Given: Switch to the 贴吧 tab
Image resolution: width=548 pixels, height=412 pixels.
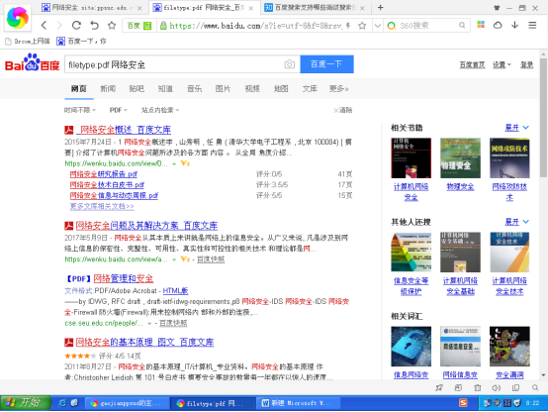Looking at the screenshot, I should pyautogui.click(x=137, y=88).
